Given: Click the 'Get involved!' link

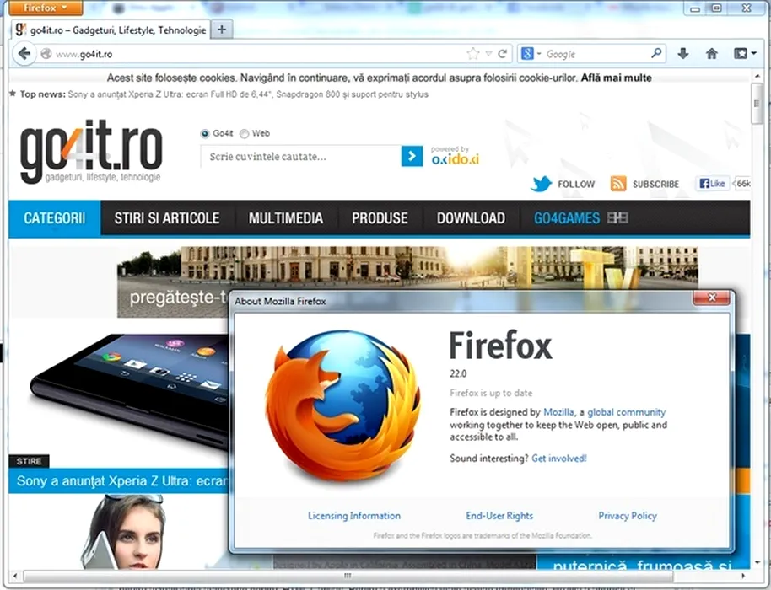Looking at the screenshot, I should [559, 459].
